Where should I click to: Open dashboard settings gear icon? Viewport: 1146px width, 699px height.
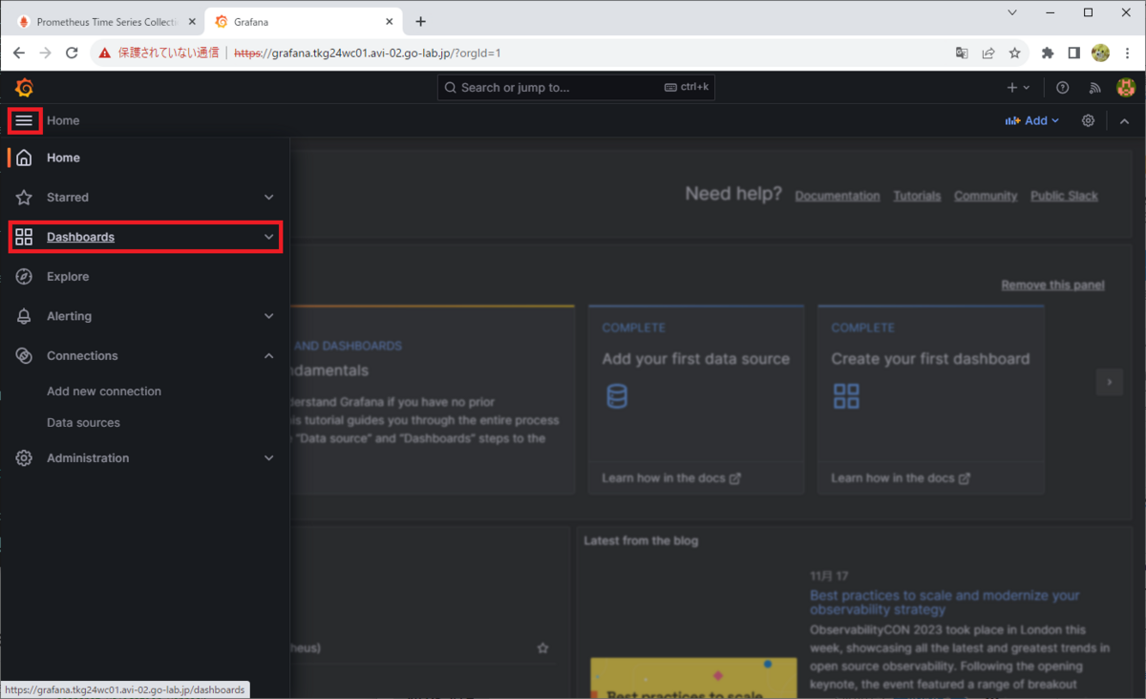tap(1088, 121)
